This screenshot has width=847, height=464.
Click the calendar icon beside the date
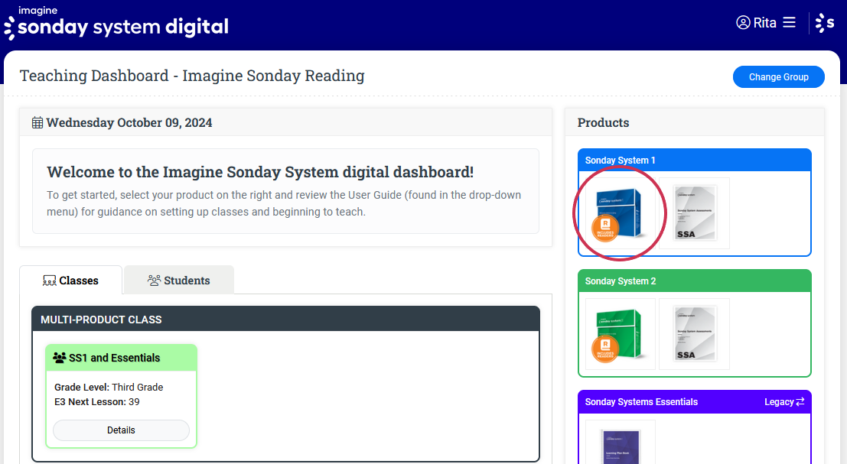[x=37, y=122]
